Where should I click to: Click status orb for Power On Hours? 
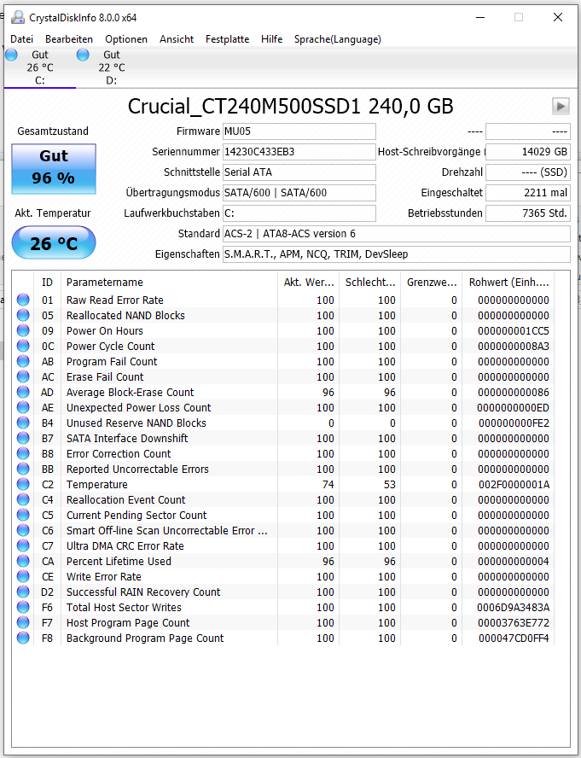23,330
